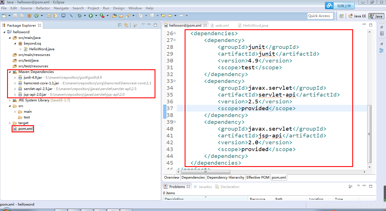386x211 pixels.
Task: Open the Dependency Hierarchy tab
Action: tap(226, 177)
